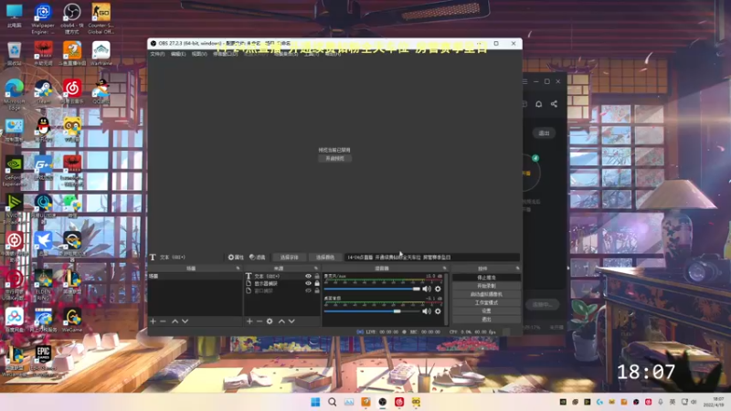Open 视图(V) menu
Image resolution: width=731 pixels, height=411 pixels.
199,54
